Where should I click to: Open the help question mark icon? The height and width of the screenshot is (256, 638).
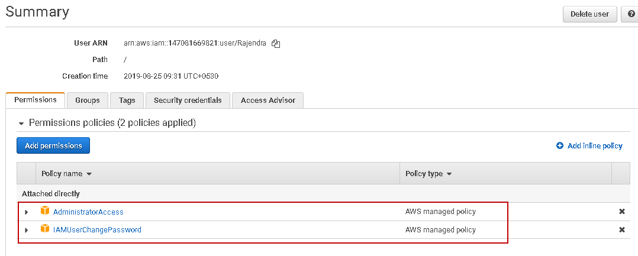pos(631,14)
